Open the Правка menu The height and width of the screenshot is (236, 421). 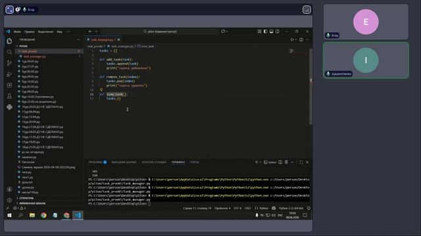pos(30,31)
